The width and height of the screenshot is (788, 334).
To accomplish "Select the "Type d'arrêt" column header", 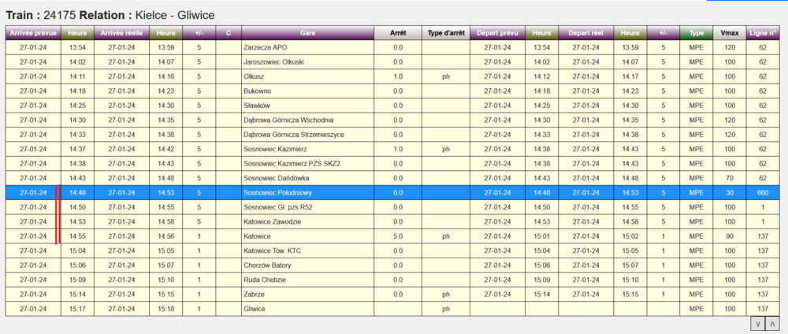I will click(x=445, y=33).
